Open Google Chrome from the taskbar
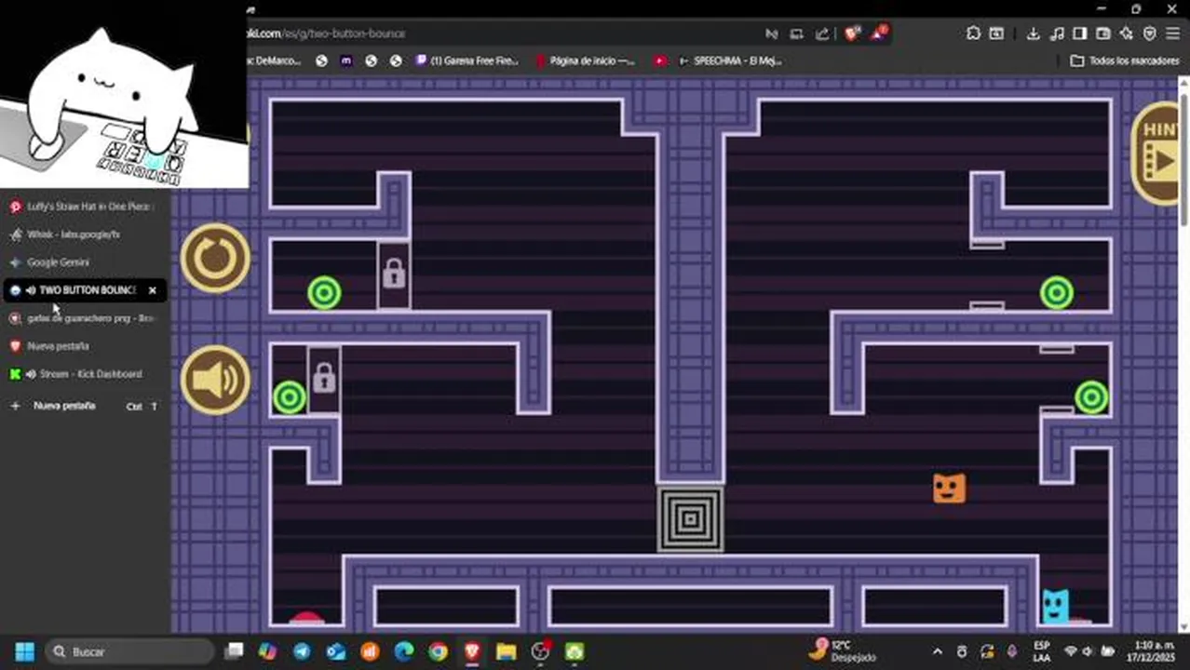This screenshot has height=670, width=1190. tap(438, 651)
